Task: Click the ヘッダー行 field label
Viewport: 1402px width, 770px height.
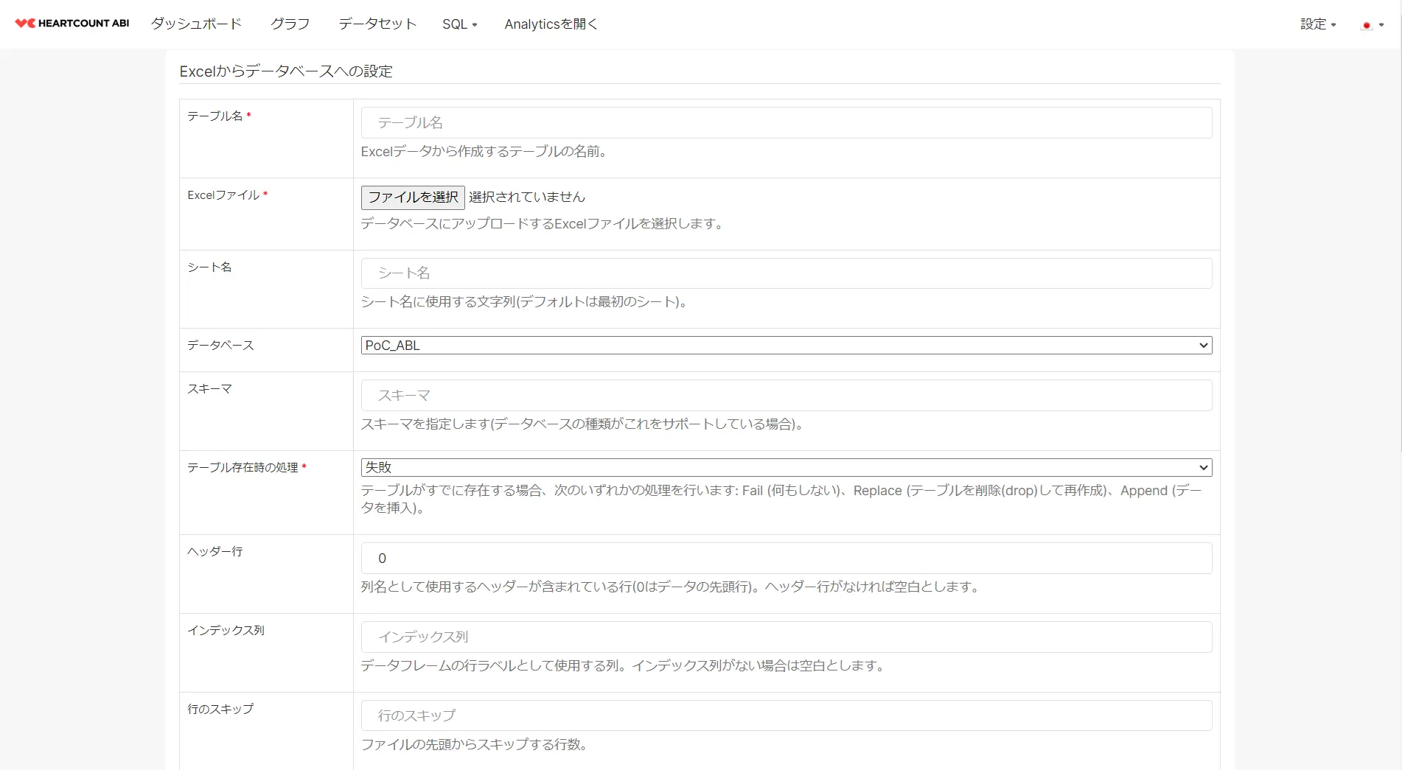Action: [x=215, y=551]
